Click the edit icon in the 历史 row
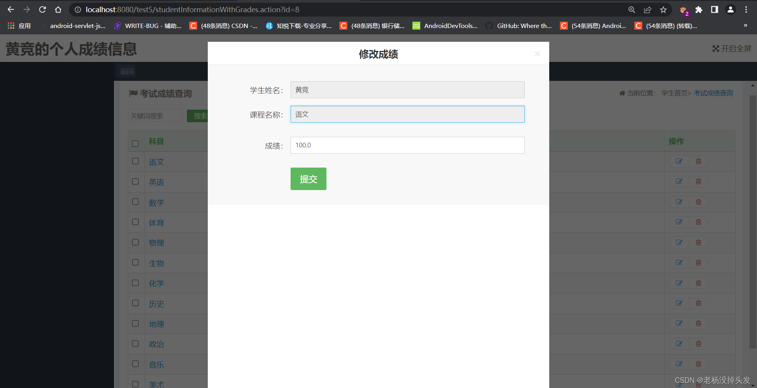757x388 pixels. [679, 303]
